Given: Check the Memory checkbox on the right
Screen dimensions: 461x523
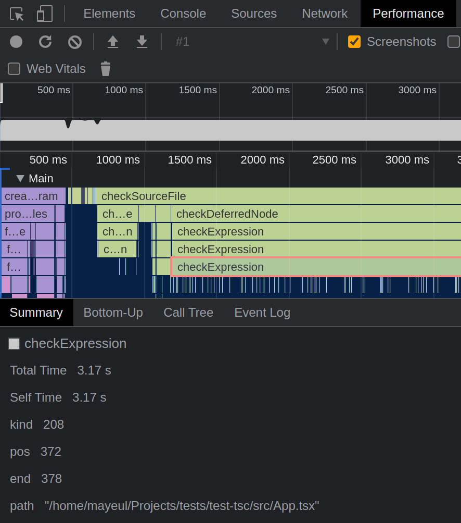Looking at the screenshot, I should [x=454, y=42].
